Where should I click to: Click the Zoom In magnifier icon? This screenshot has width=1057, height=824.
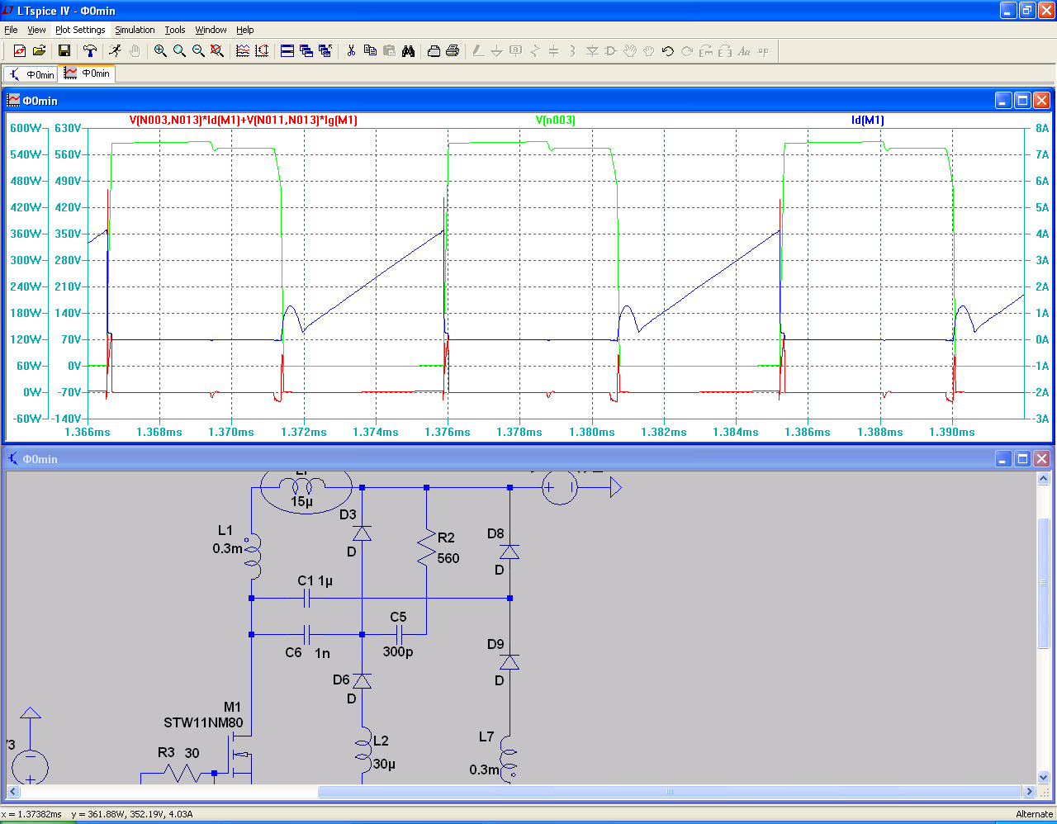160,51
